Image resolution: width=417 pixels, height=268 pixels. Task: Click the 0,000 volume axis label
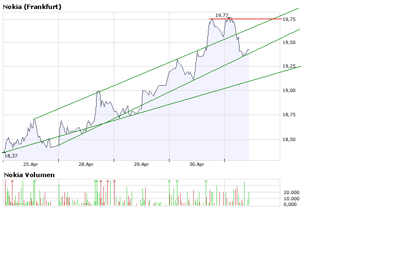coord(290,204)
